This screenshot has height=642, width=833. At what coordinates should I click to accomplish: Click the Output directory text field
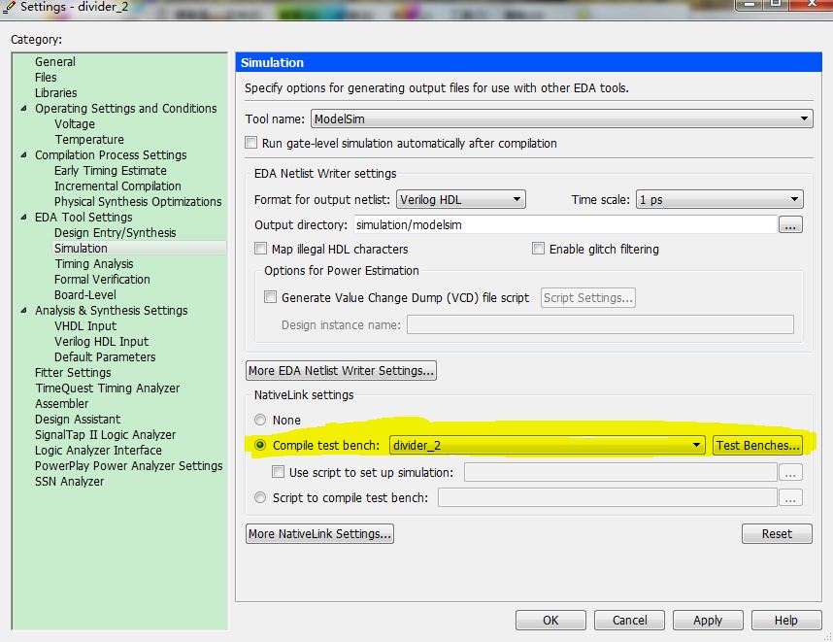pyautogui.click(x=565, y=224)
